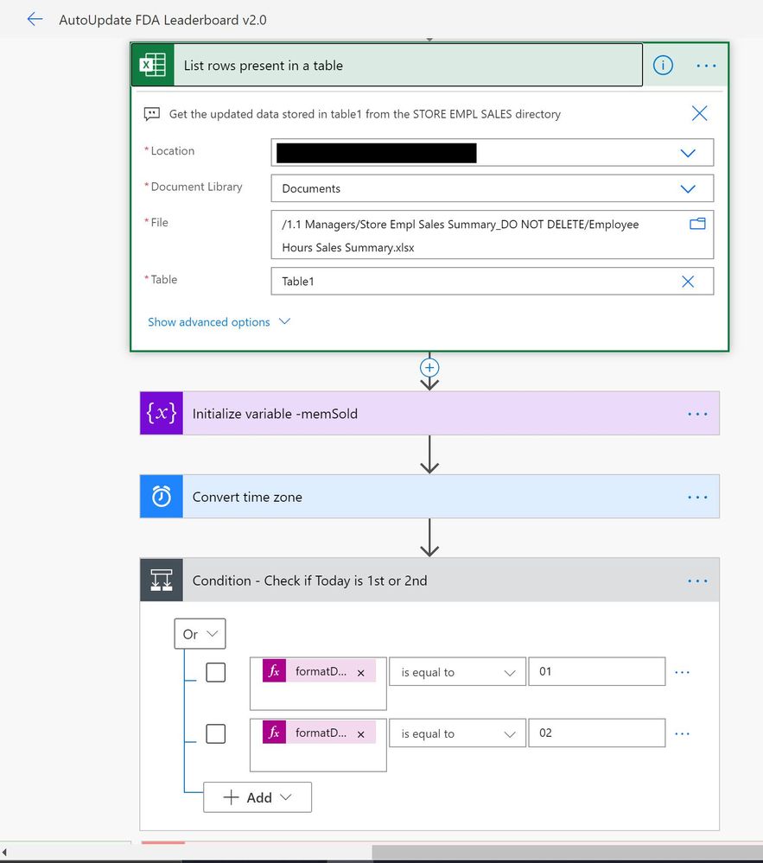
Task: Open ellipsis menu for Initialize variable -memSold
Action: (x=697, y=414)
